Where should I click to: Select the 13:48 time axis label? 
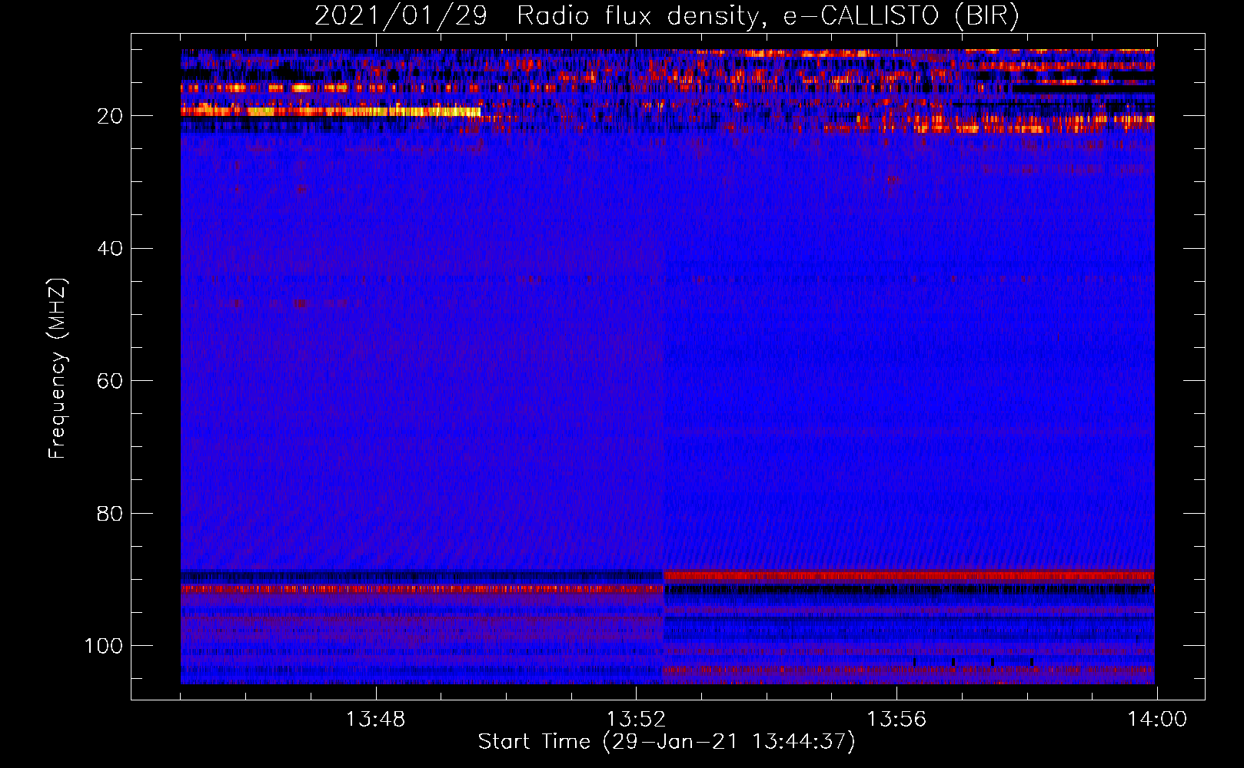click(x=375, y=720)
